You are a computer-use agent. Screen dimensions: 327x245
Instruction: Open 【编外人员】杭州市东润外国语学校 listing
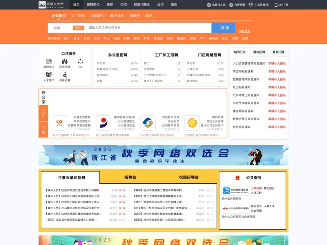74,190
